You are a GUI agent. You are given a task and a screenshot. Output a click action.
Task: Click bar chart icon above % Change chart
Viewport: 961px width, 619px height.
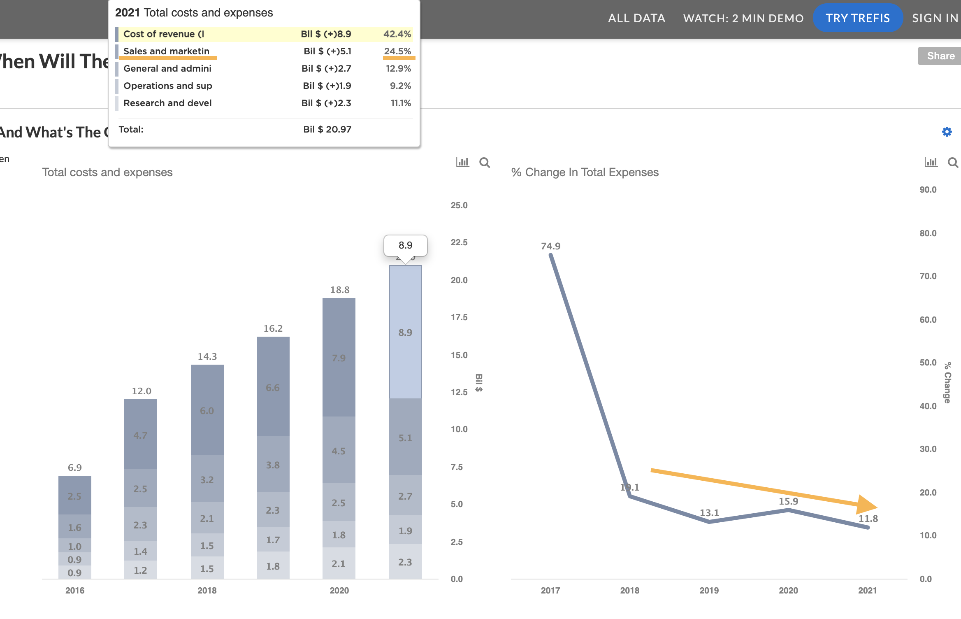pyautogui.click(x=931, y=162)
